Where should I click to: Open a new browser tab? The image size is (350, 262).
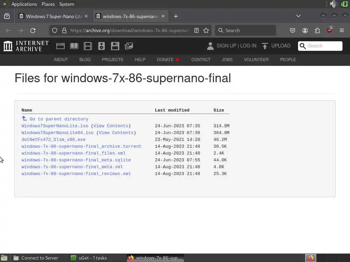[176, 16]
